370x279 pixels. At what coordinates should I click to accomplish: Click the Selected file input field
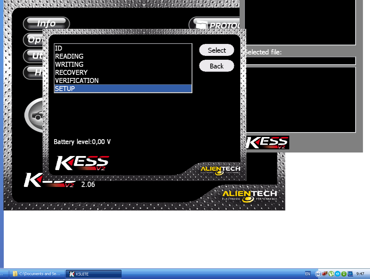click(301, 61)
